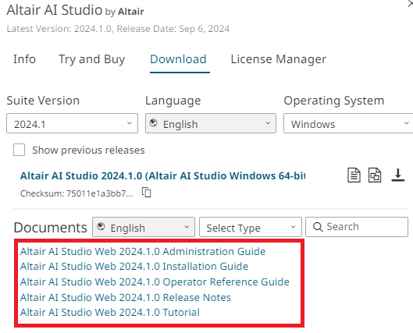Enable Show previous releases checkbox
413x333 pixels.
20,150
